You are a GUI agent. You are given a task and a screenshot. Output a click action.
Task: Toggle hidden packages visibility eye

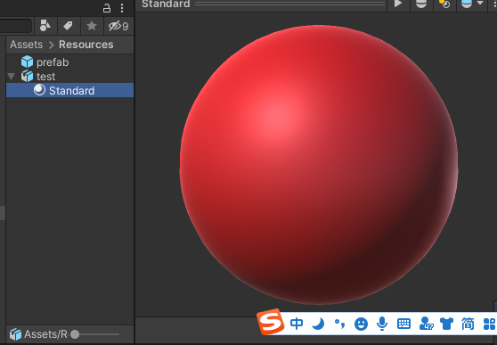pyautogui.click(x=118, y=26)
